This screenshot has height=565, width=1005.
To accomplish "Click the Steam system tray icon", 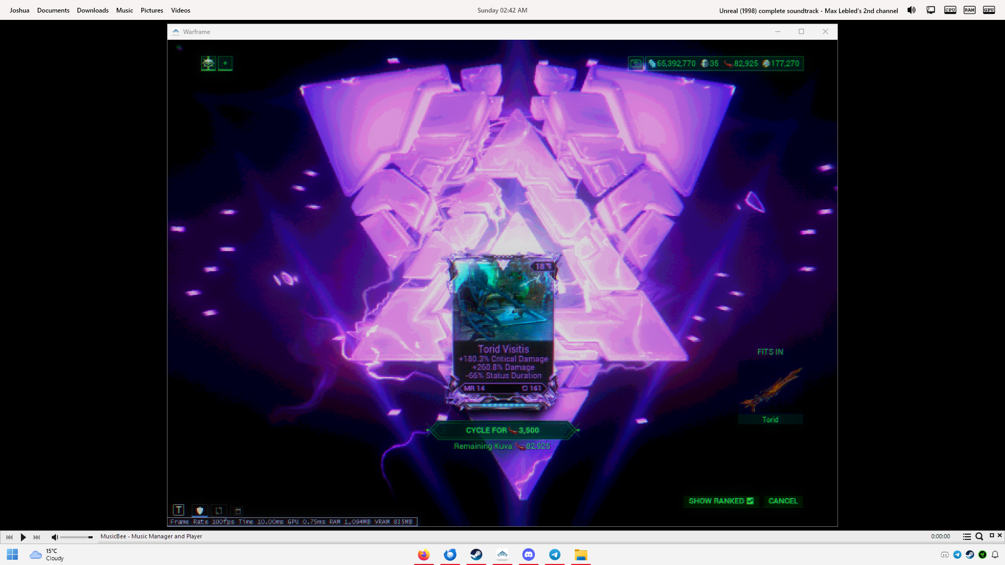I will tap(970, 555).
